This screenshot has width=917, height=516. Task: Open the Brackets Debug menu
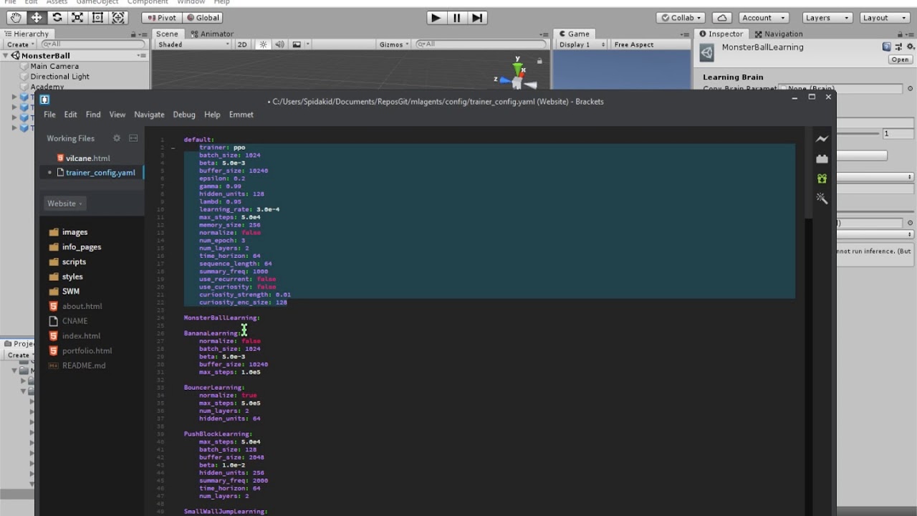(x=184, y=115)
